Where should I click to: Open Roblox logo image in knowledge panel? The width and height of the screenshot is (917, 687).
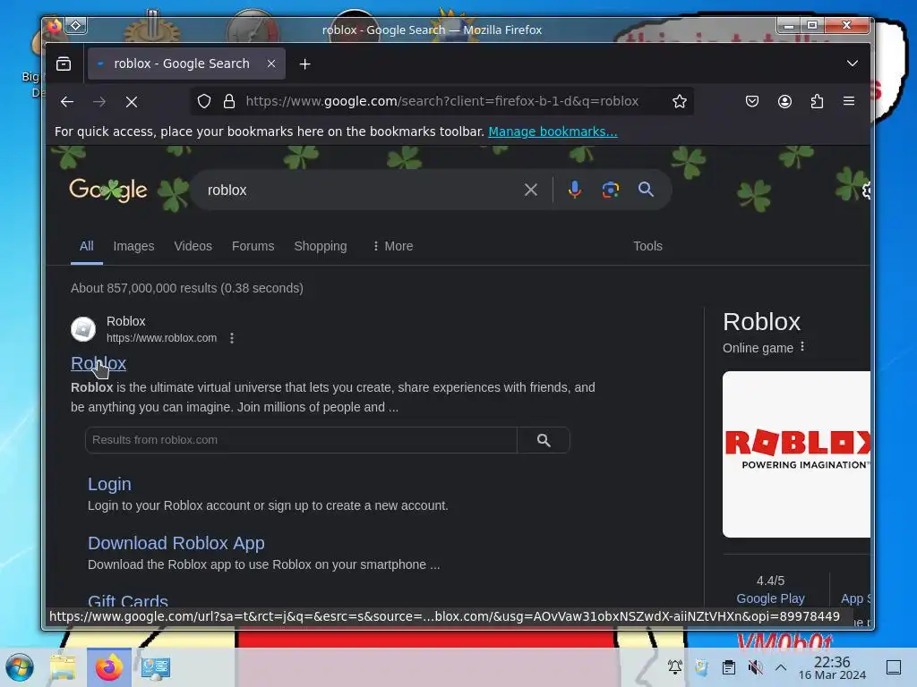796,454
